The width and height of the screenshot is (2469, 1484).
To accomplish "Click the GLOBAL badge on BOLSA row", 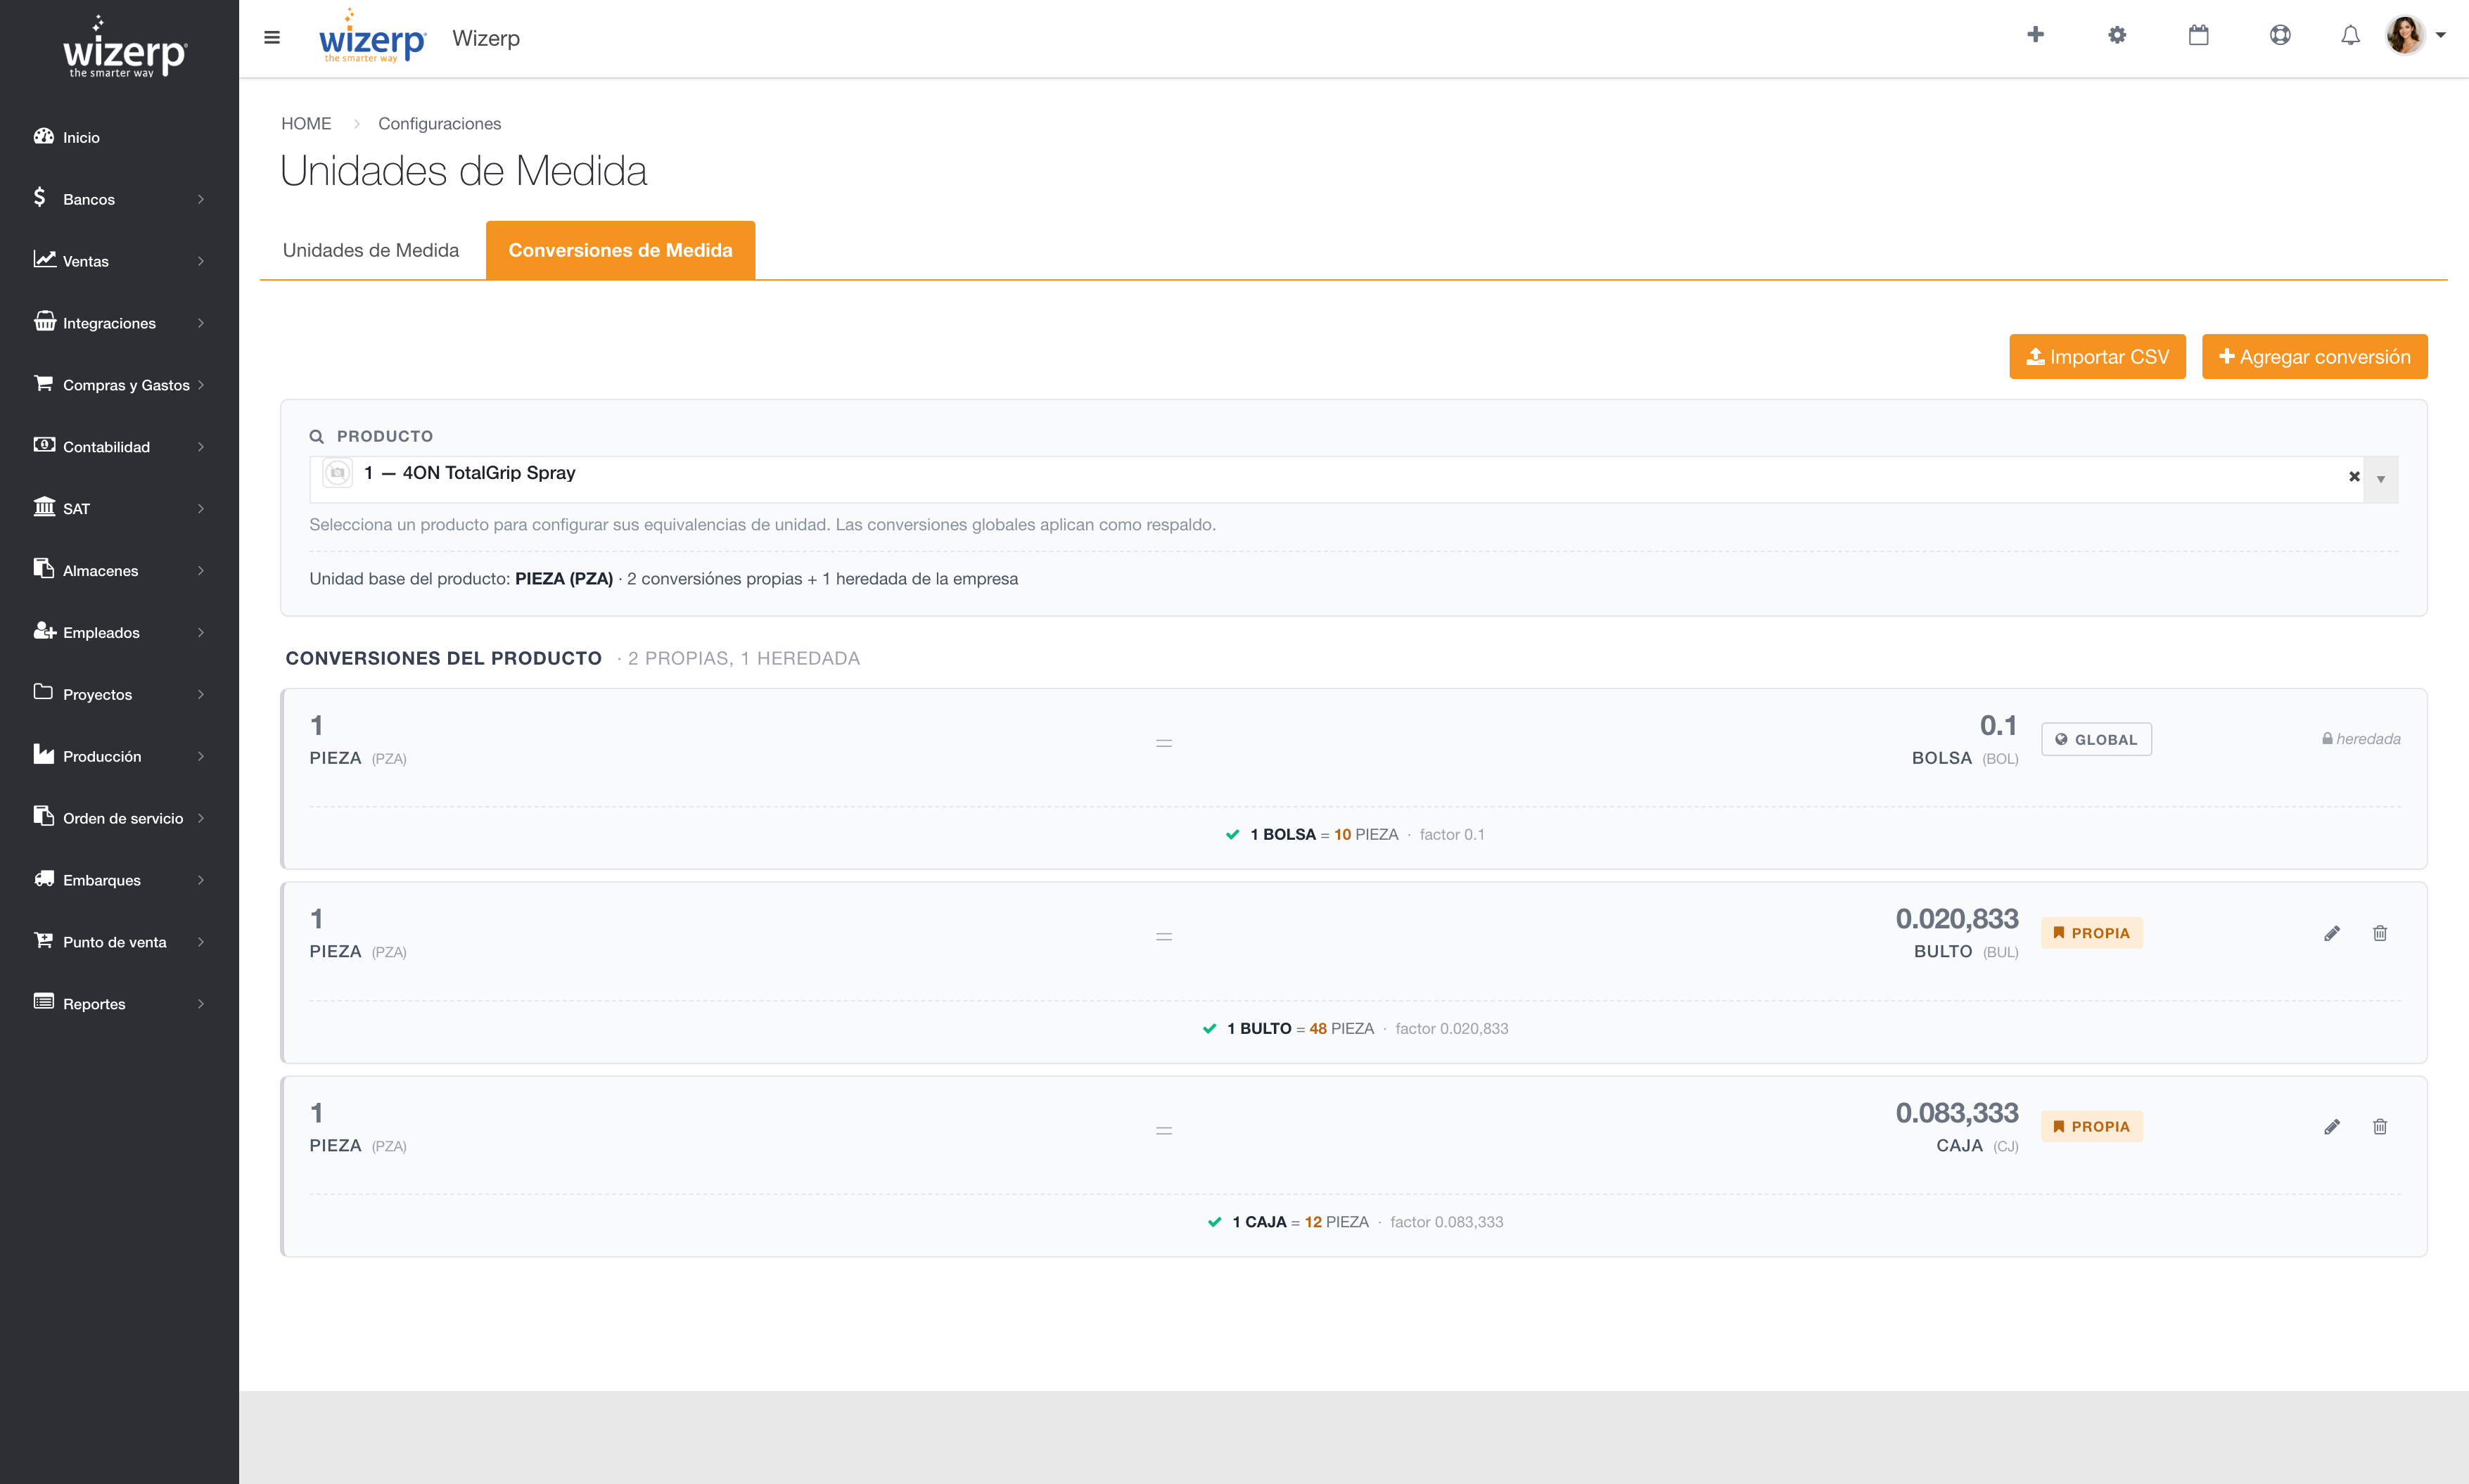I will (2096, 740).
